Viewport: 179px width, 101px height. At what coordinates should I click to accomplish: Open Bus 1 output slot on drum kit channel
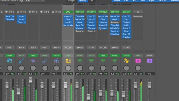tap(10, 47)
